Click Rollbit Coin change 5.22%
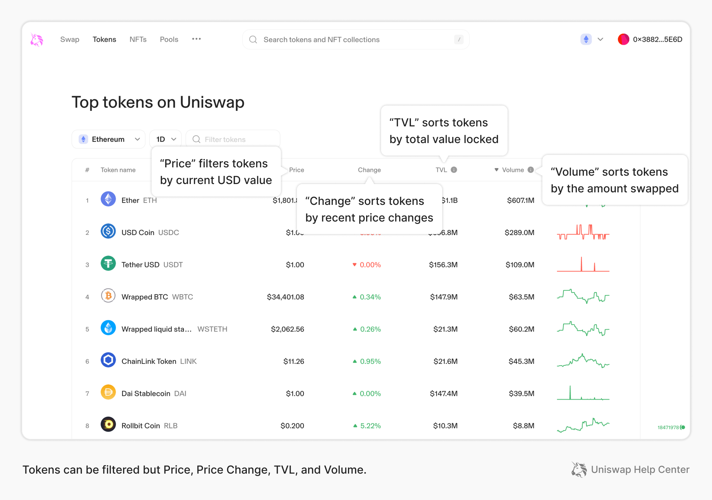712x500 pixels. pyautogui.click(x=367, y=426)
